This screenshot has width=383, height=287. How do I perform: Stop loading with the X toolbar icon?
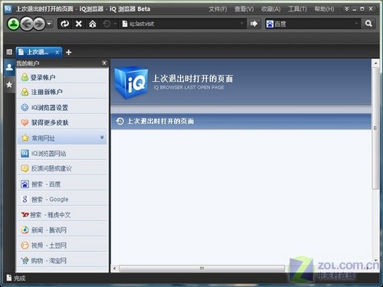click(79, 24)
